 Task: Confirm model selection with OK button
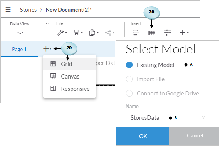(143, 136)
